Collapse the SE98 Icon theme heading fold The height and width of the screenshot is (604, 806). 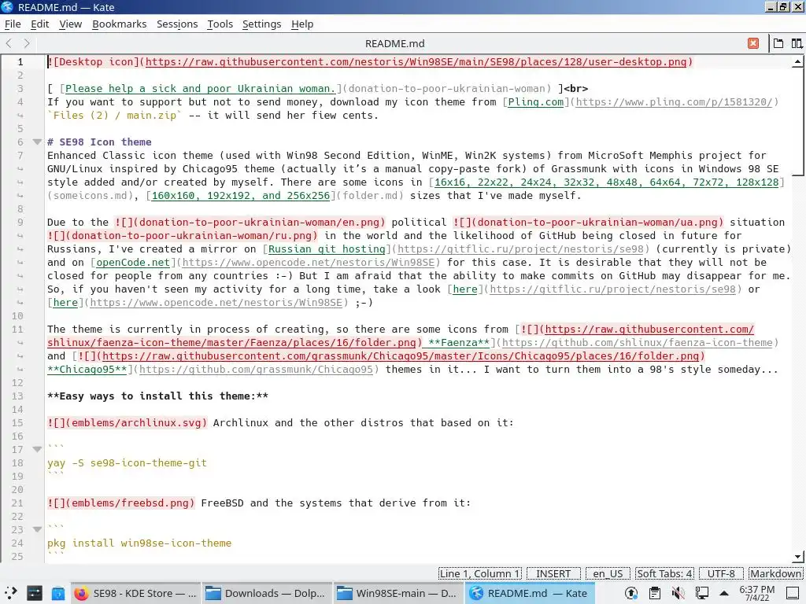click(x=37, y=142)
